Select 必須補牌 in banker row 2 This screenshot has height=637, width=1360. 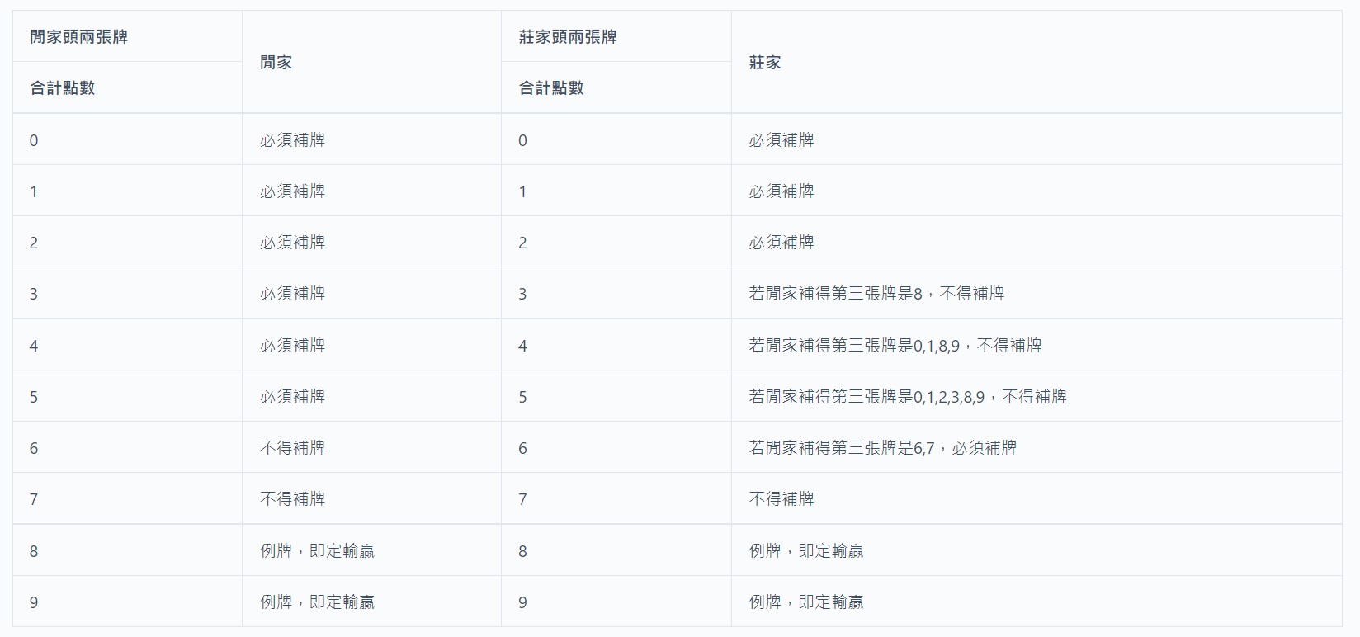(x=782, y=243)
